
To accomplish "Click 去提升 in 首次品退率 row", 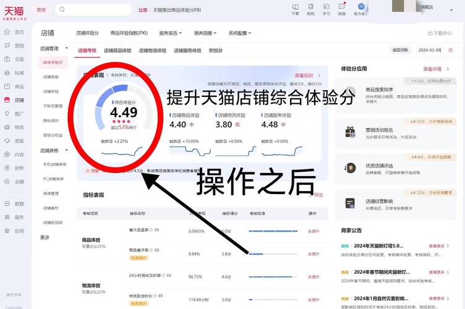I will point(314,231).
